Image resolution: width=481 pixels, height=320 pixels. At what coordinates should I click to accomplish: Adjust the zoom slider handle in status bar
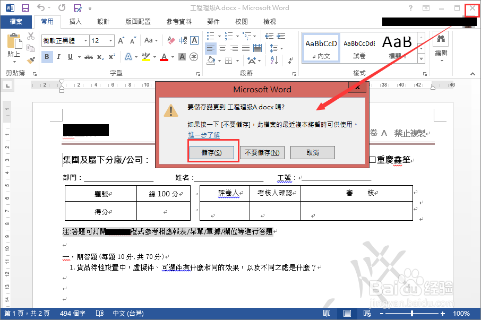tap(412, 313)
